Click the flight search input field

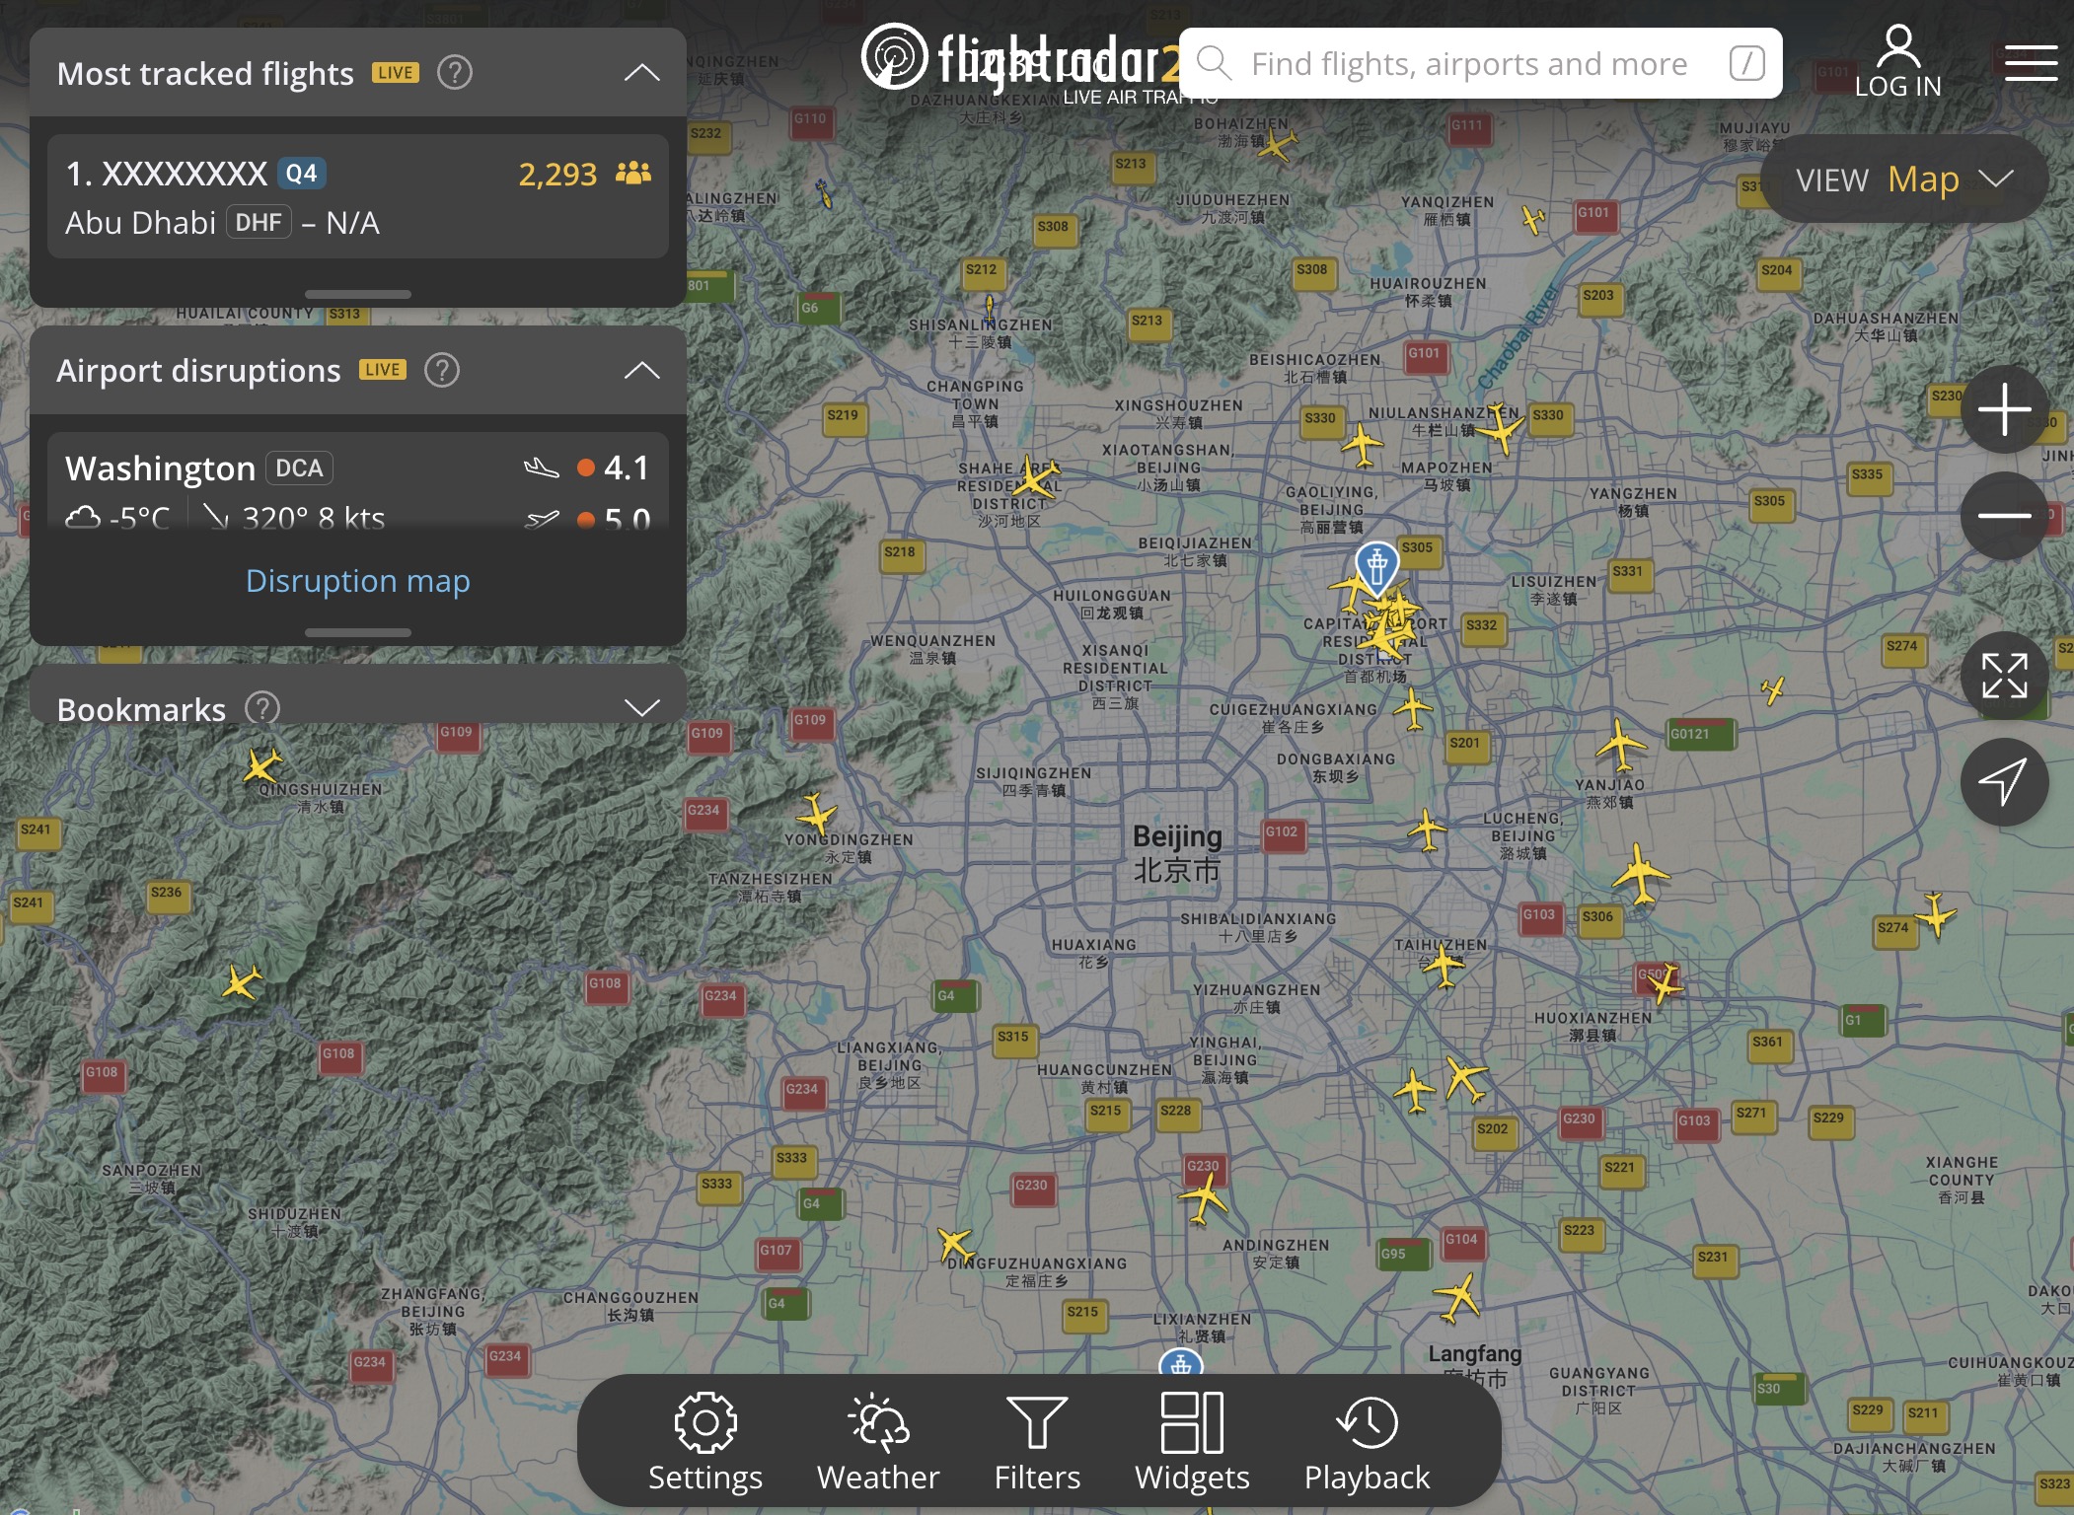tap(1468, 64)
